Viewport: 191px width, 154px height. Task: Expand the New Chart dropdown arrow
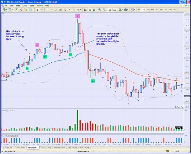(6, 10)
